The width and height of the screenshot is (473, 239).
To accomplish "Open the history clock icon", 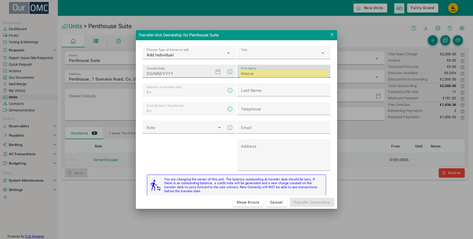I will pos(450,28).
